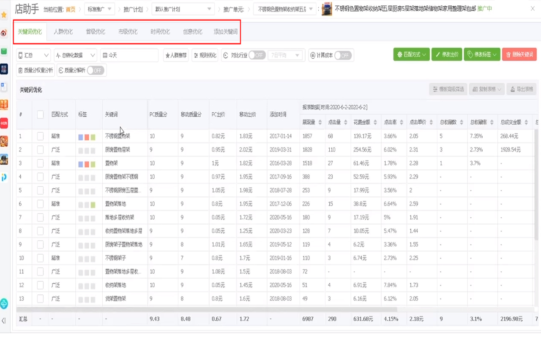
Task: Click the 今天 date field
Action: 129,55
